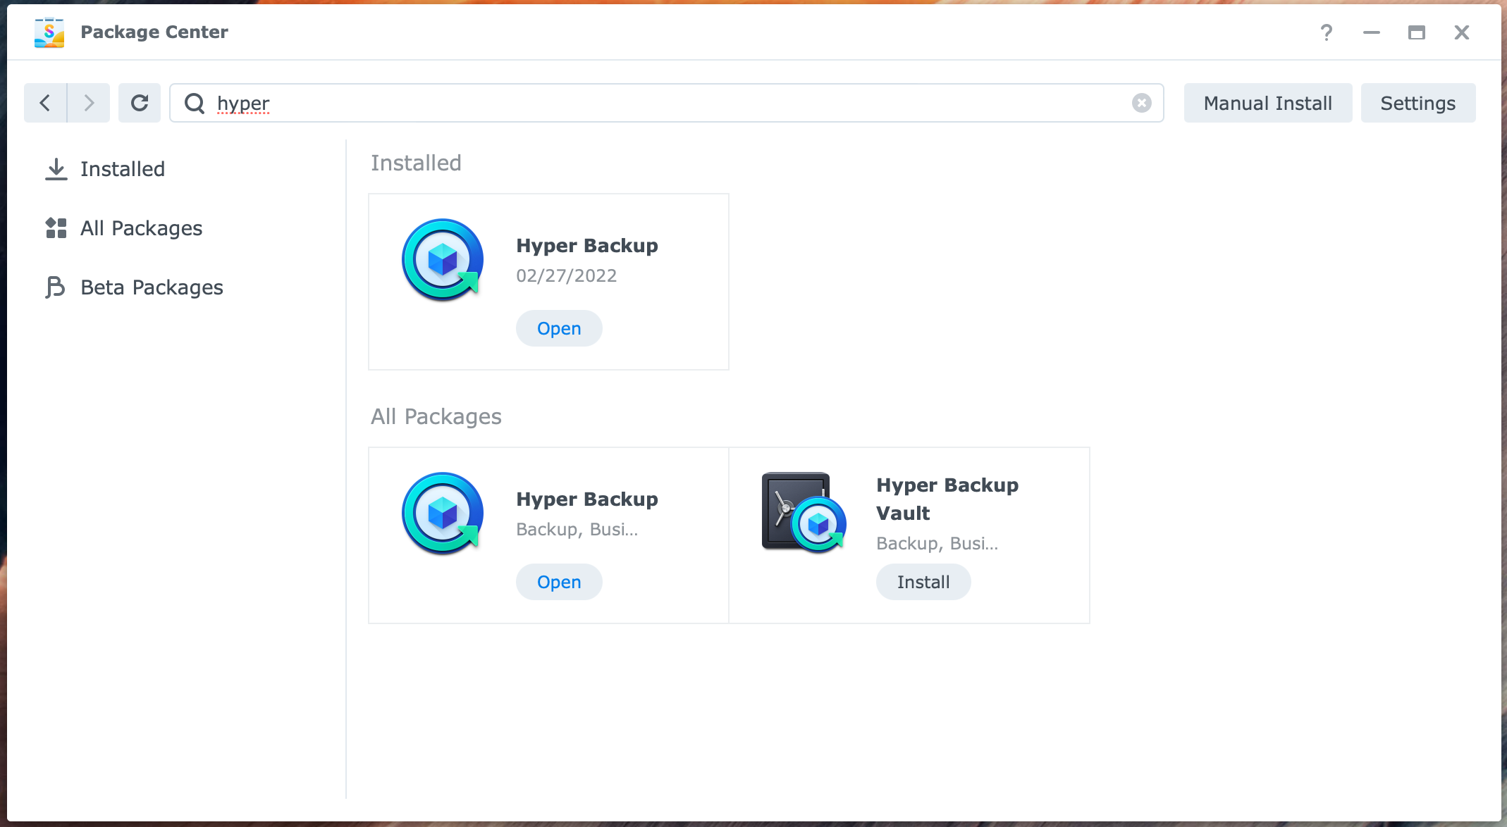The height and width of the screenshot is (827, 1507).
Task: Open Hyper Backup from the All Packages section
Action: tap(559, 582)
